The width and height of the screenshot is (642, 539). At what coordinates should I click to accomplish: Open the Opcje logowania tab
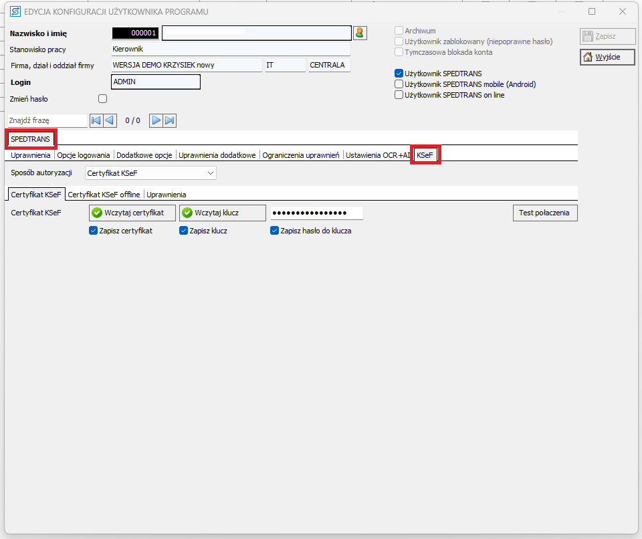(x=84, y=155)
